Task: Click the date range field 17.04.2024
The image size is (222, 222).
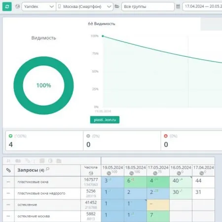Action: tap(202, 6)
